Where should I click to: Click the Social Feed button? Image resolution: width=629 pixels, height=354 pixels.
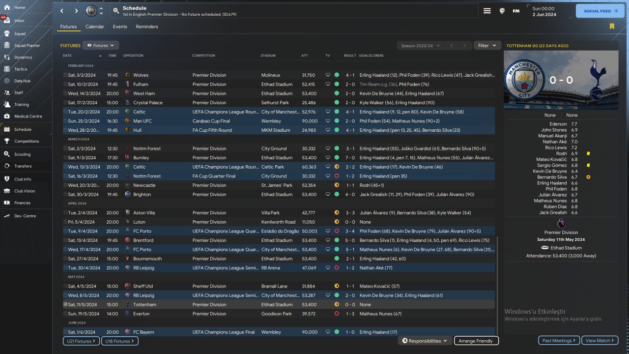point(600,11)
